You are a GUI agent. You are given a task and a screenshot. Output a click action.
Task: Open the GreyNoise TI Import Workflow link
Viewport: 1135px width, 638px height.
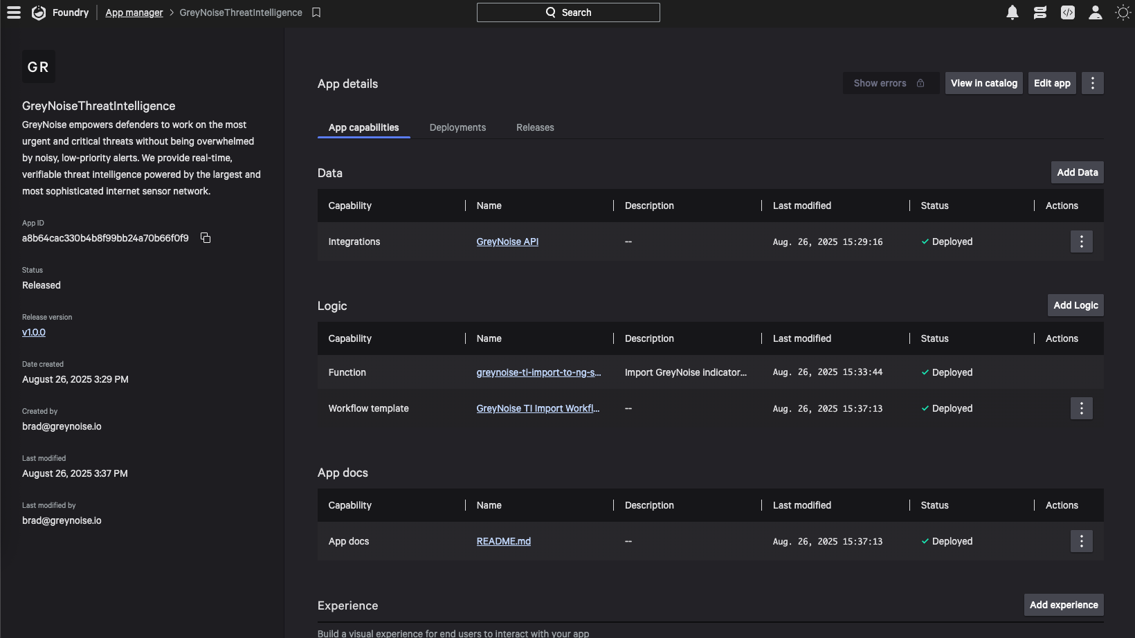(538, 408)
